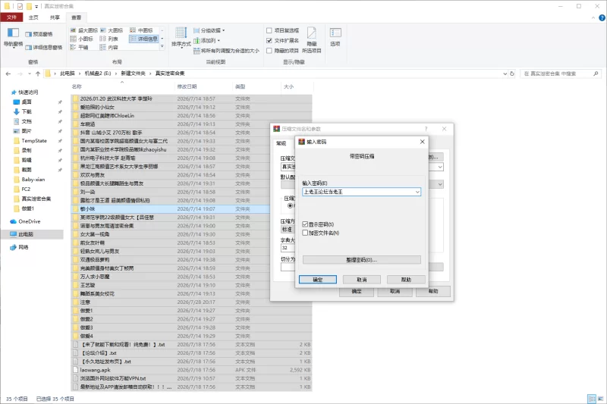Click Organize passwords (整理密码) button
The height and width of the screenshot is (404, 607).
click(362, 260)
